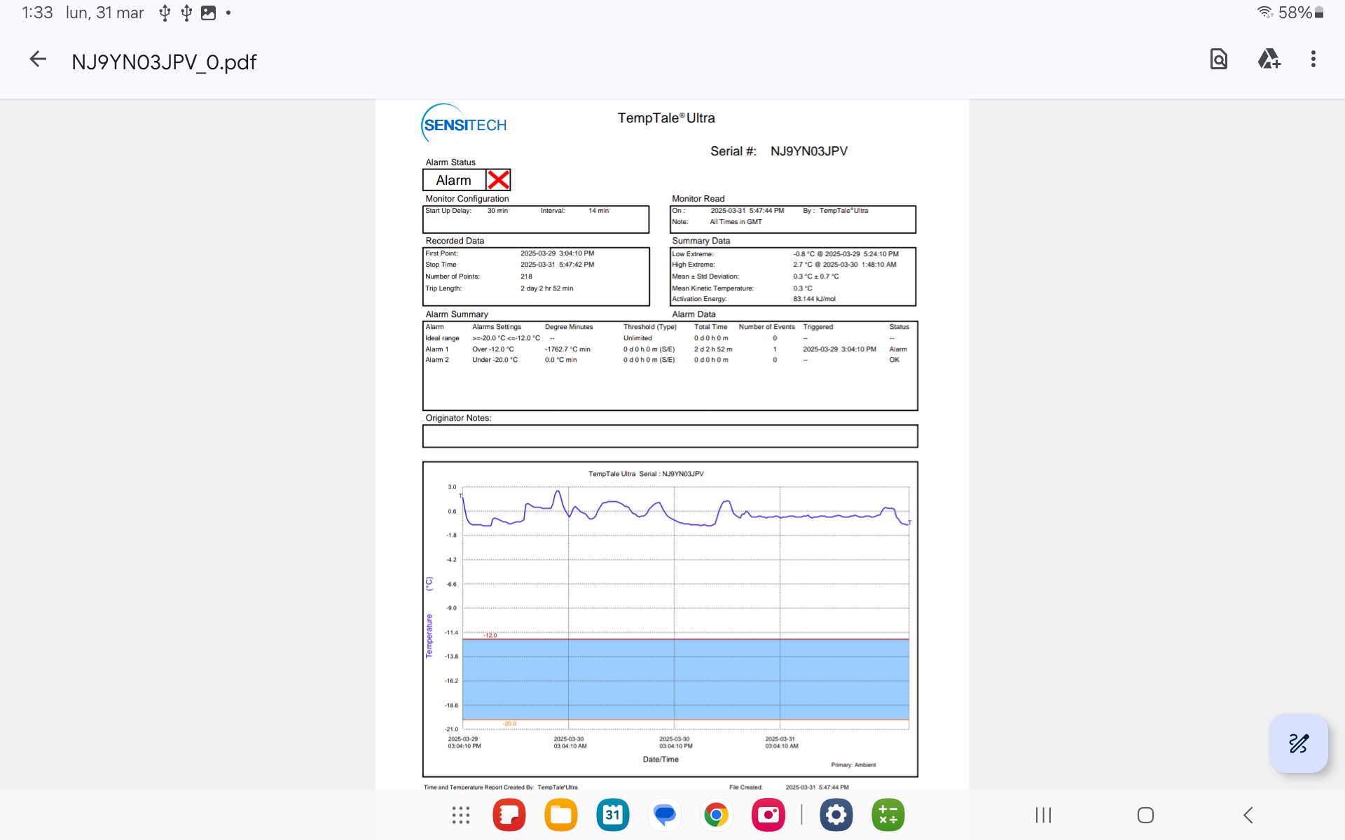Open the orange My Files folder app
The image size is (1345, 840).
(x=561, y=815)
